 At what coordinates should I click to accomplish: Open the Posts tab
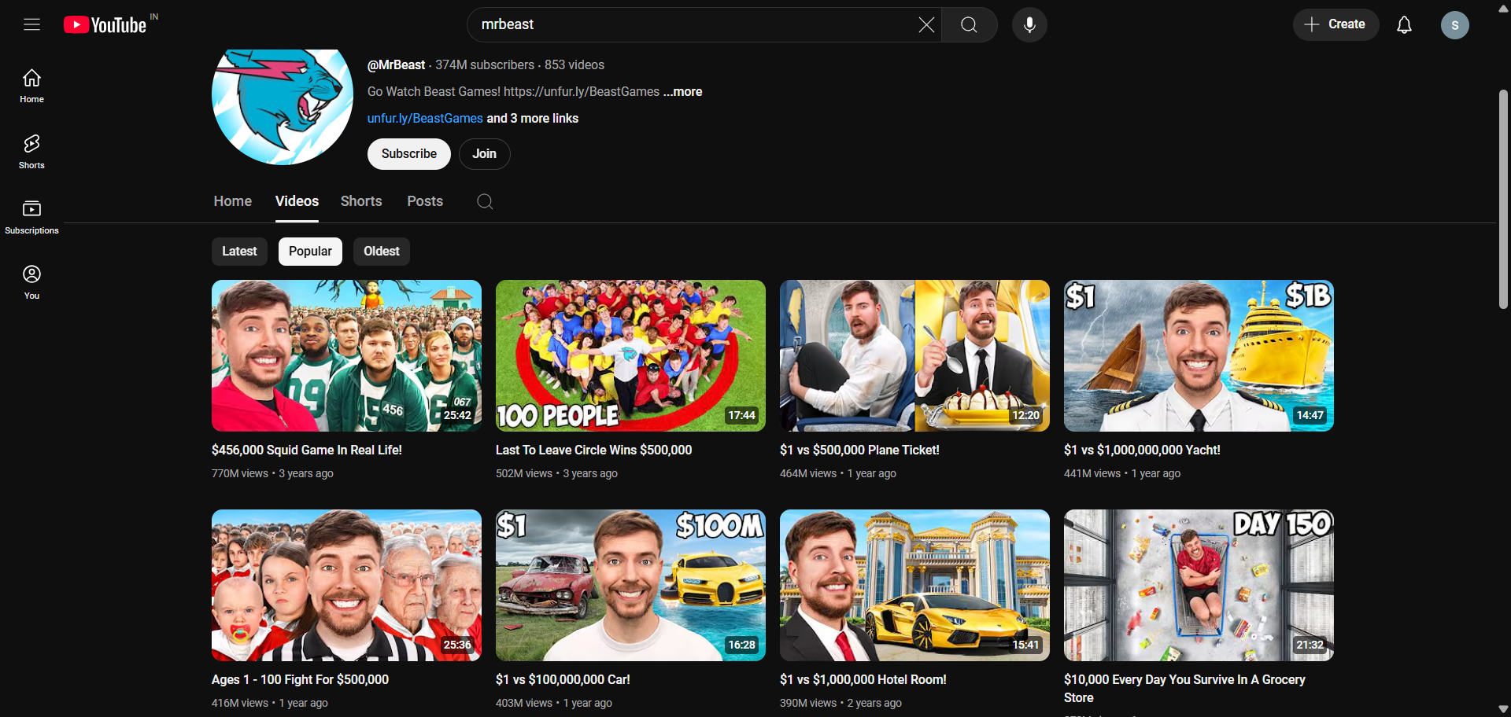tap(425, 201)
